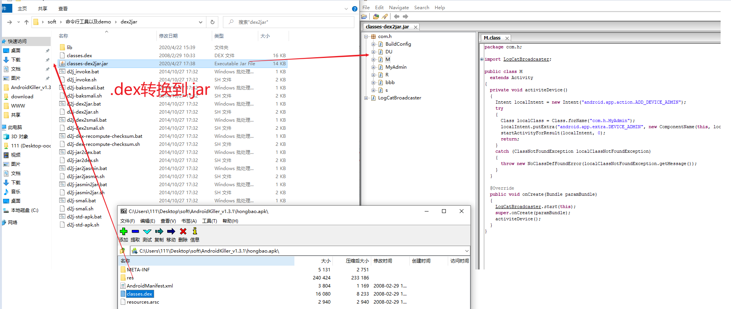Open the 7-Zip 文件(F) menu
The width and height of the screenshot is (731, 309).
point(128,221)
